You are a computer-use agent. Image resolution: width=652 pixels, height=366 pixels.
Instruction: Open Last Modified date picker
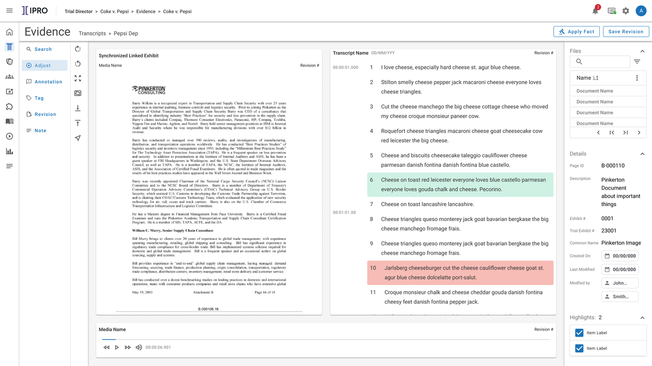pyautogui.click(x=620, y=269)
